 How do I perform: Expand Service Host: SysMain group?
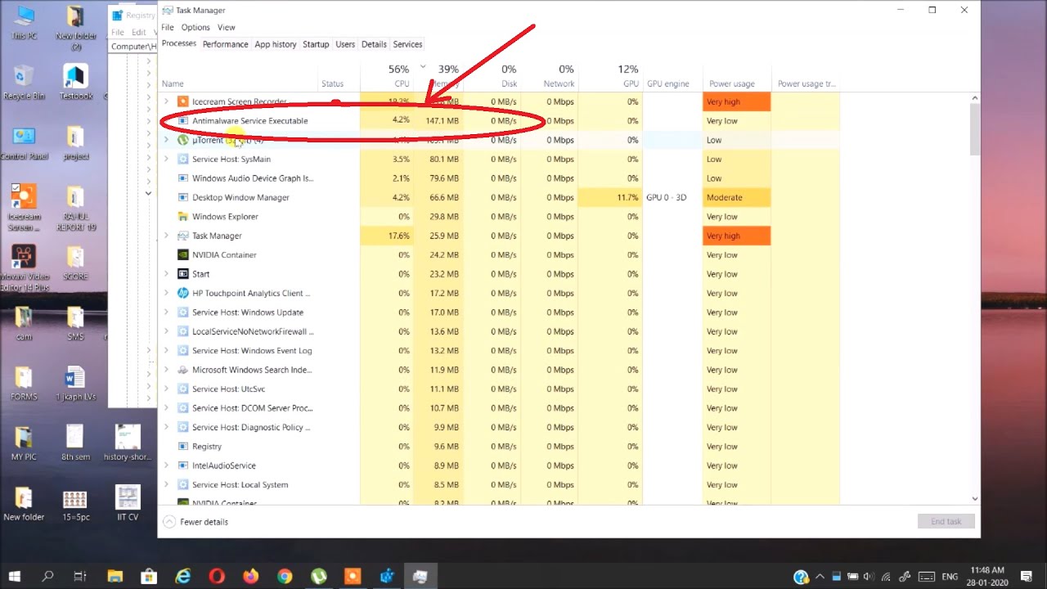point(167,160)
